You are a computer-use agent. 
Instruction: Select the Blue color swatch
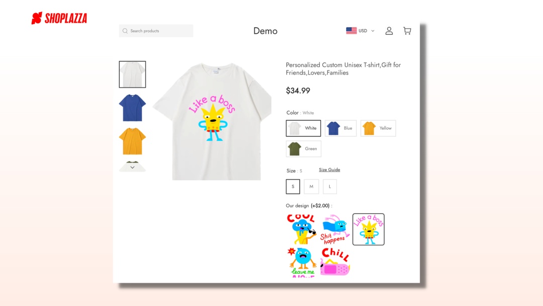341,128
